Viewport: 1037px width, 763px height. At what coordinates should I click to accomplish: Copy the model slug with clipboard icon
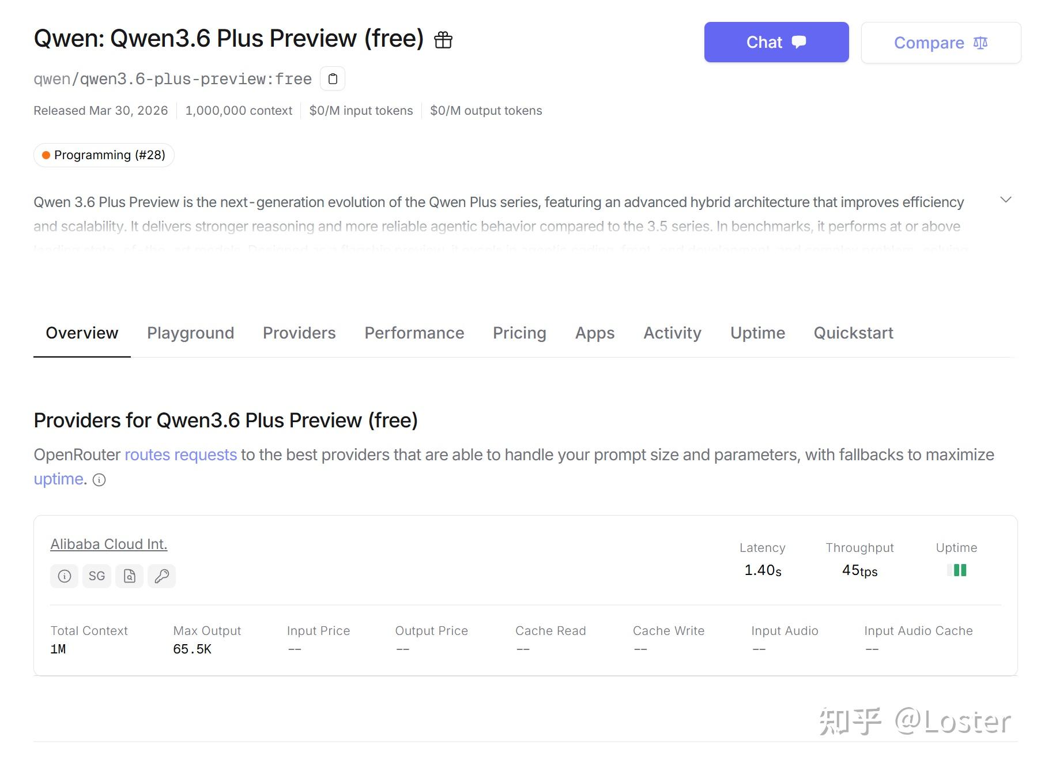point(333,78)
